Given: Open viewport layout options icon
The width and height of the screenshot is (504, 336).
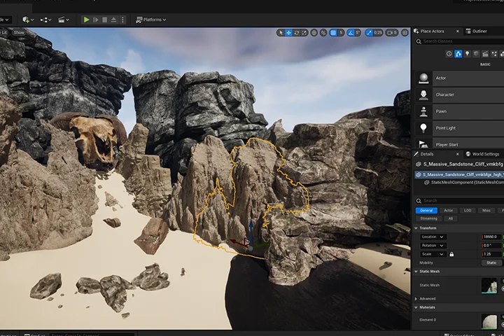Looking at the screenshot, I should point(405,32).
